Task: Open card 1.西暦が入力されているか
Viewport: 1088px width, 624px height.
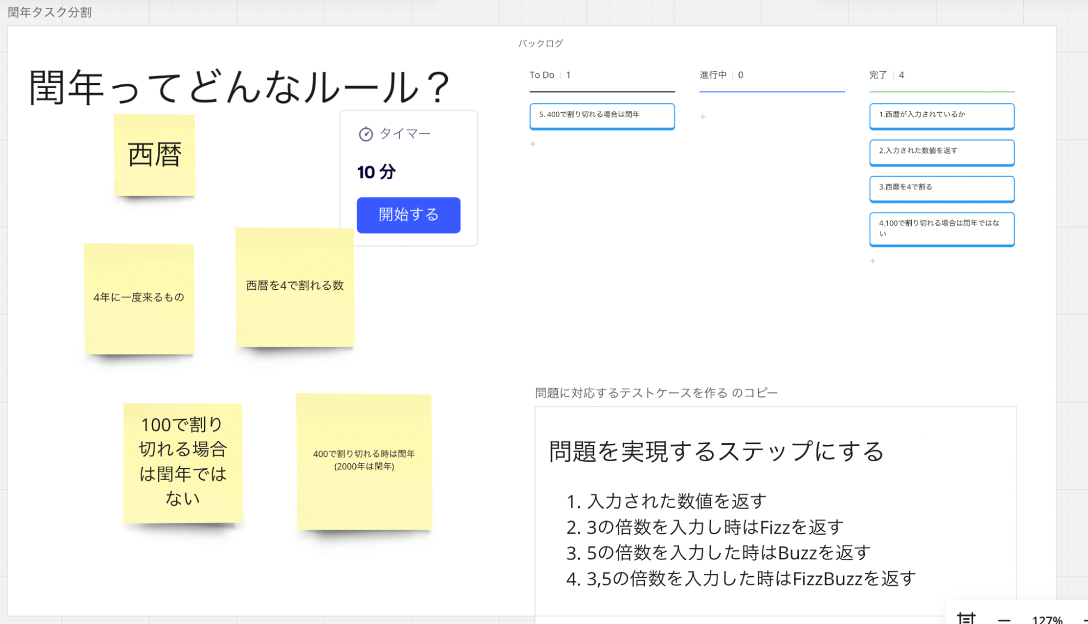Action: tap(941, 115)
